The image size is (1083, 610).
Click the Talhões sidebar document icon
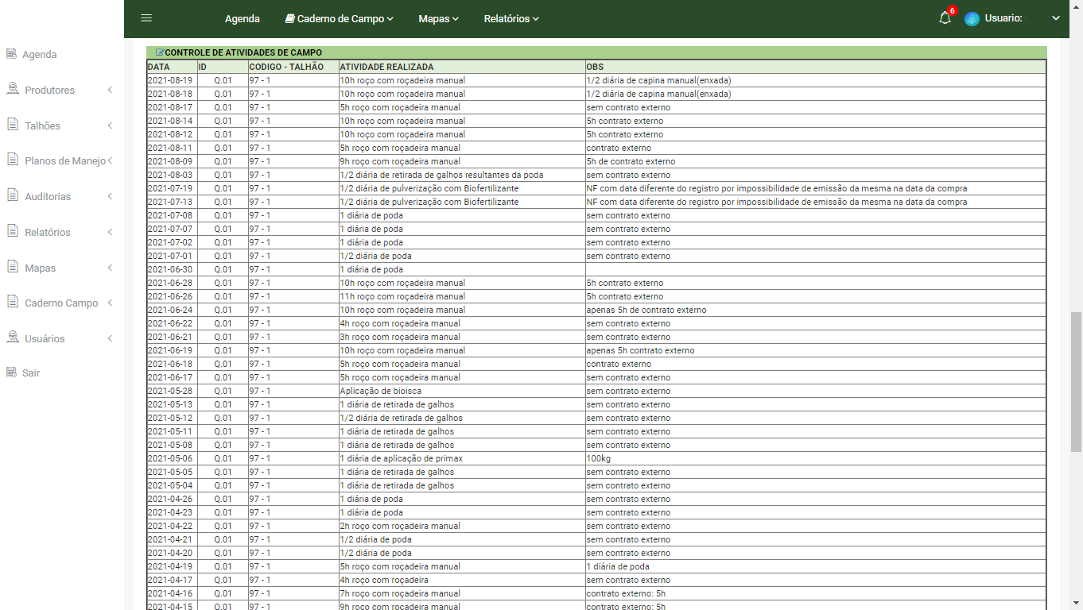[12, 125]
